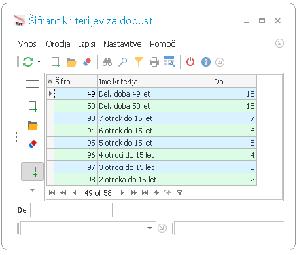Select row 2 otroka do 15 let
This screenshot has height=255, width=297.
click(x=155, y=180)
